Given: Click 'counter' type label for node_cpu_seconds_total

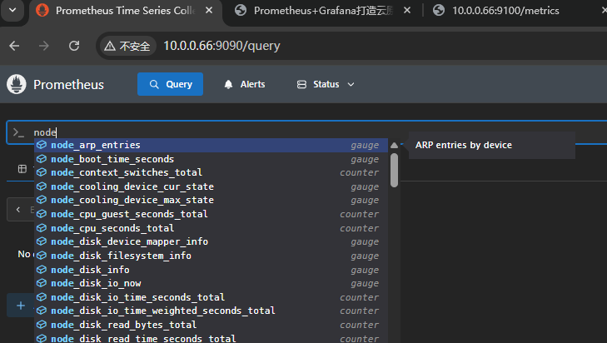Looking at the screenshot, I should pyautogui.click(x=359, y=228).
